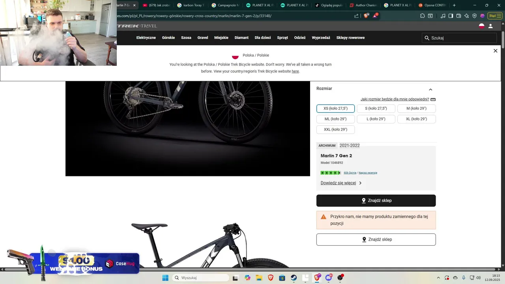Click the white outlined Znajdź sklep button
The height and width of the screenshot is (284, 505).
pyautogui.click(x=376, y=239)
